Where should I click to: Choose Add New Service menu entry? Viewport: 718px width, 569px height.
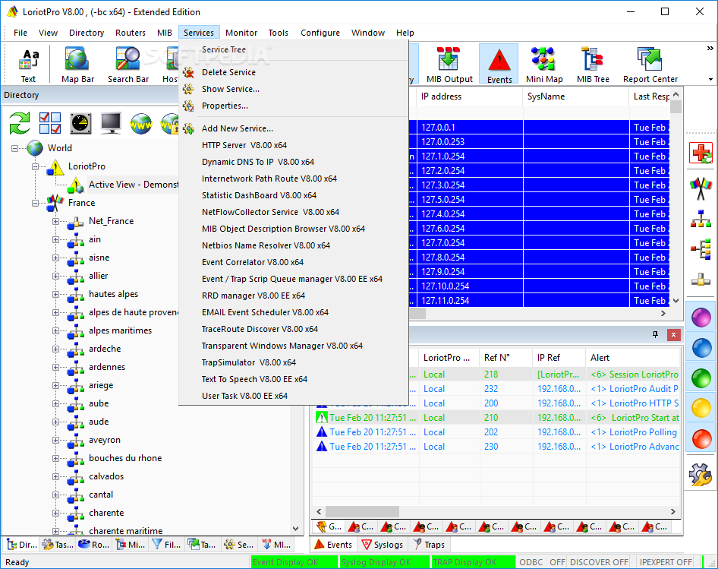coord(294,129)
